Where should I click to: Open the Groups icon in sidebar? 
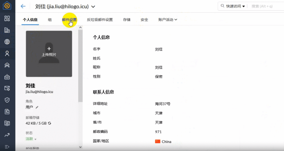tap(7, 65)
